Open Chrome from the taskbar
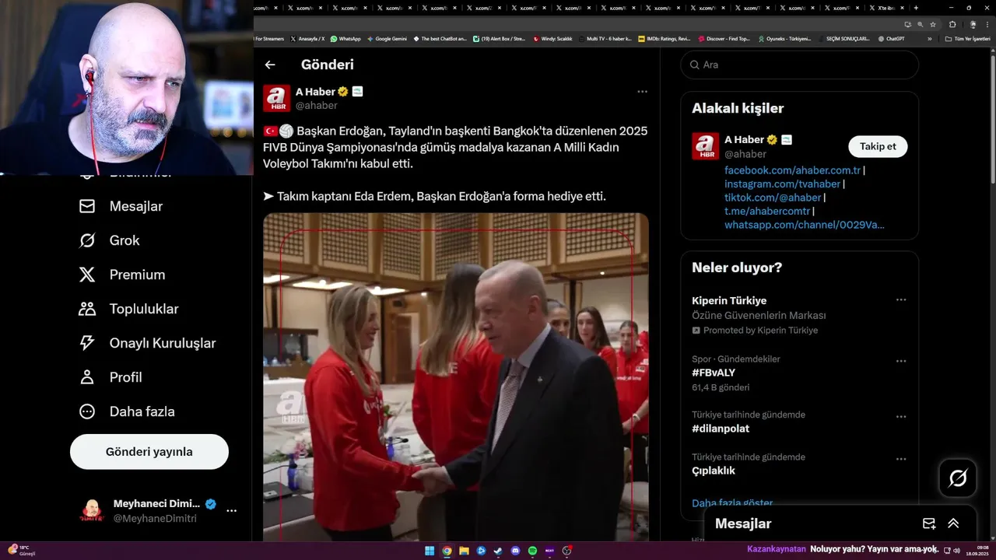This screenshot has width=996, height=560. [x=447, y=551]
